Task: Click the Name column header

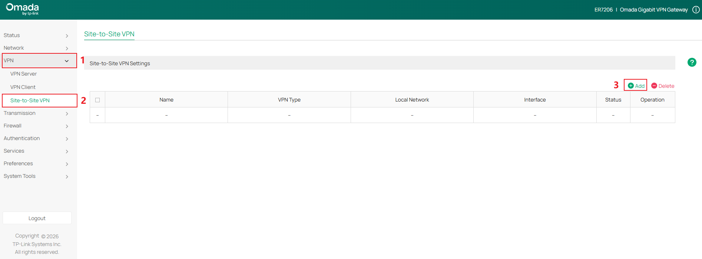Action: pyautogui.click(x=166, y=100)
